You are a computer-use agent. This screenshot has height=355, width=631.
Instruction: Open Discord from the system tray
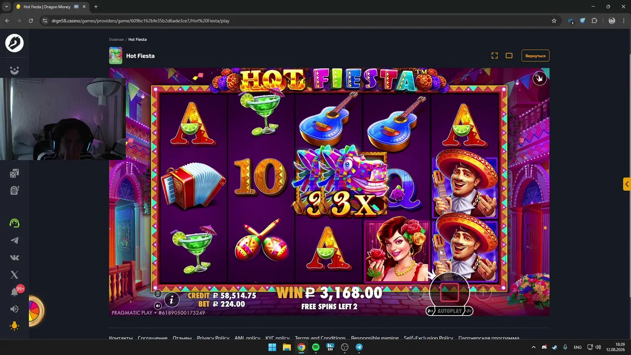coord(544,347)
